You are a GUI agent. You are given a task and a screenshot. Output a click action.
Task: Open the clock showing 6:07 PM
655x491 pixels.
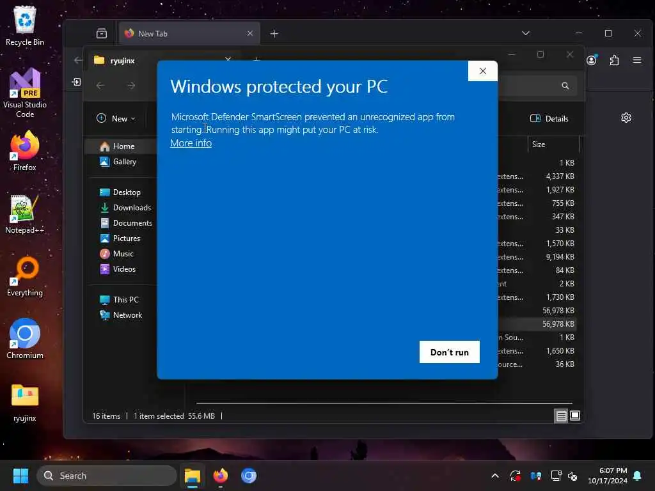(608, 476)
